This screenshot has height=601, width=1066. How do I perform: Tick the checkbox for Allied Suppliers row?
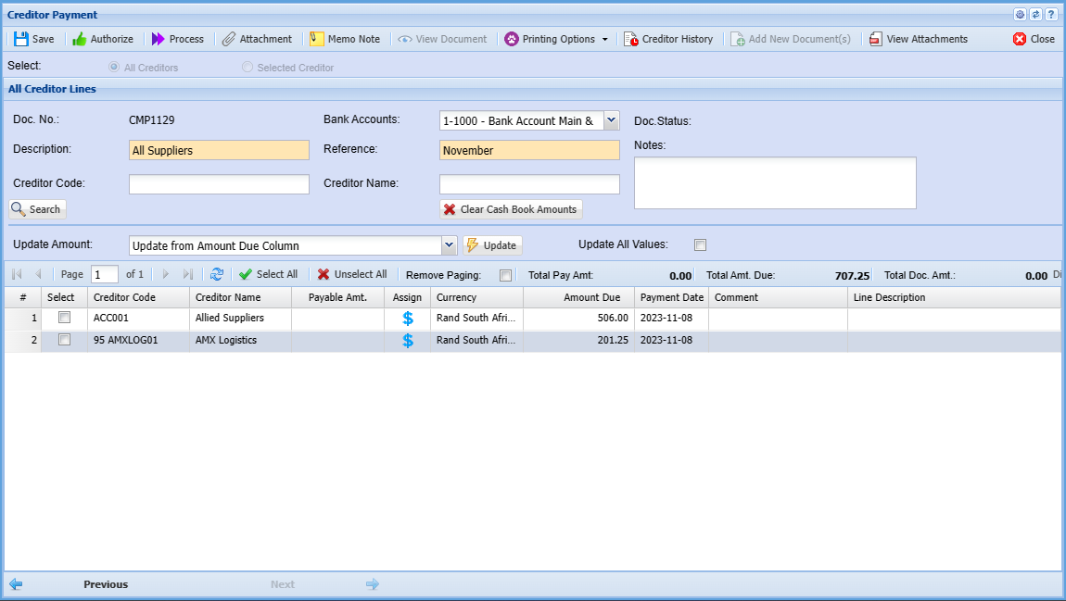point(64,318)
